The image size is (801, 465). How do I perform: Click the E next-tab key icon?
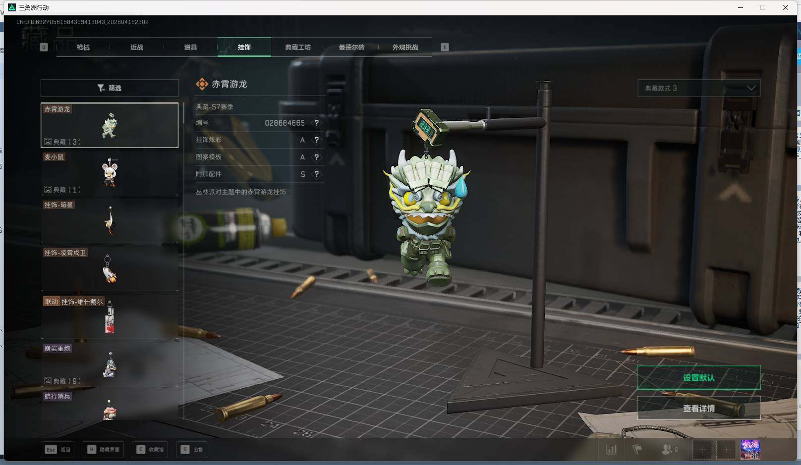click(445, 47)
